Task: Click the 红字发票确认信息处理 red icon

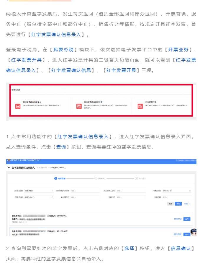Action: pyautogui.click(x=79, y=106)
